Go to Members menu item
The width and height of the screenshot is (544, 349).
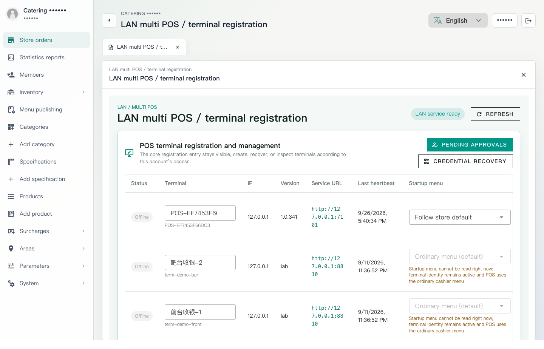pyautogui.click(x=46, y=75)
